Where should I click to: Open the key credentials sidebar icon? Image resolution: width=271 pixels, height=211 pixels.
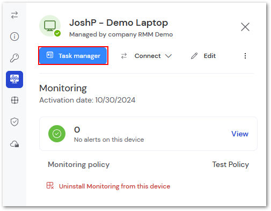[x=14, y=58]
